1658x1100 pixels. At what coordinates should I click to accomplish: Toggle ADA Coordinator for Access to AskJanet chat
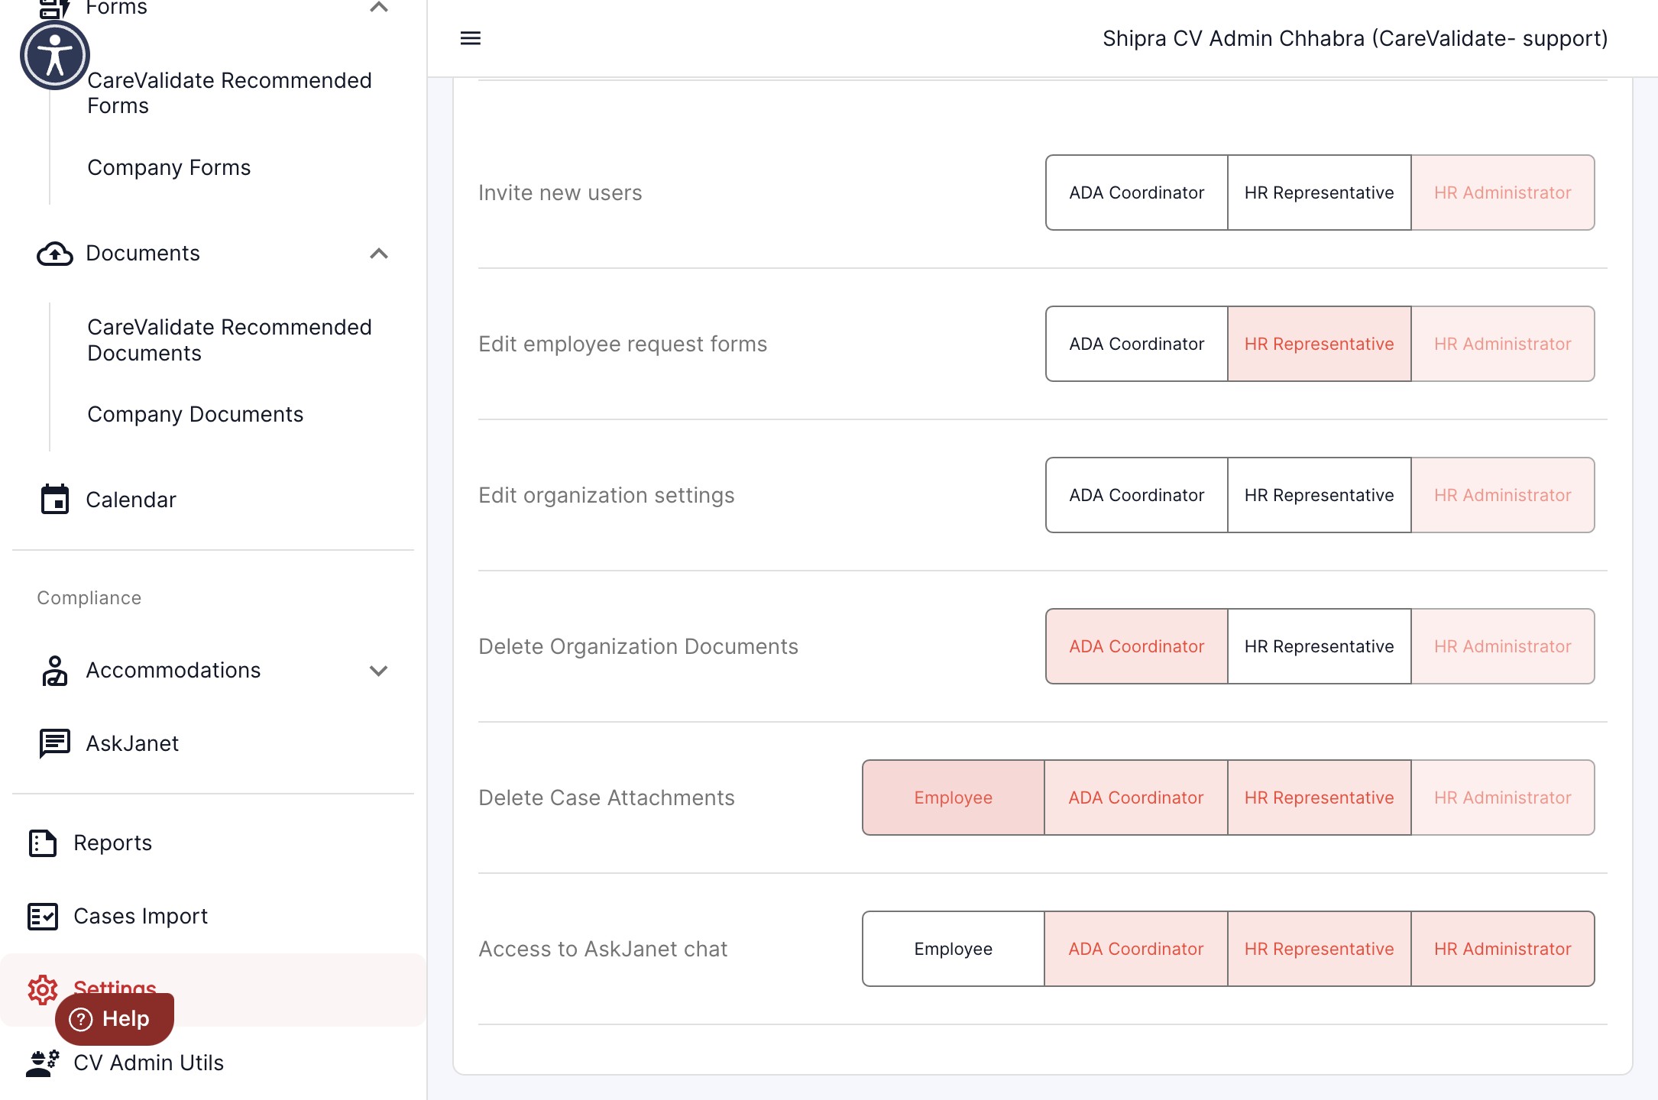tap(1136, 949)
